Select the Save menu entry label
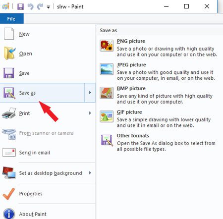223x219 pixels. pos(24,73)
